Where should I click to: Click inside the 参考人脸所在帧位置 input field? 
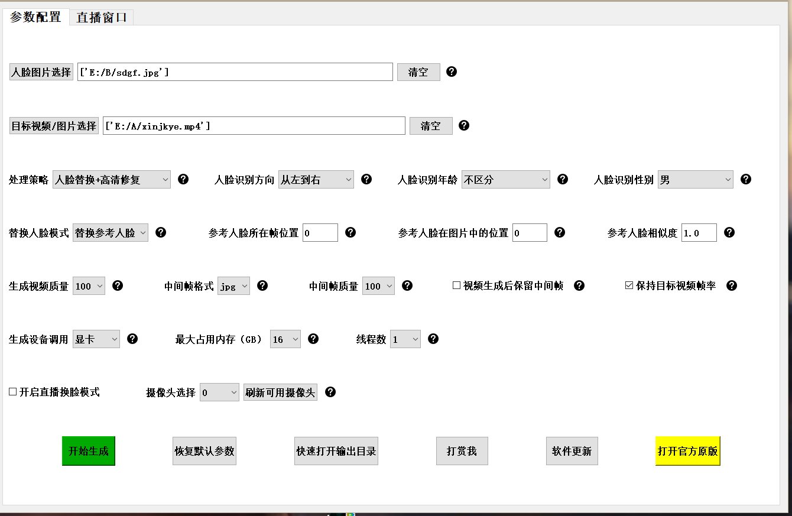(x=320, y=232)
